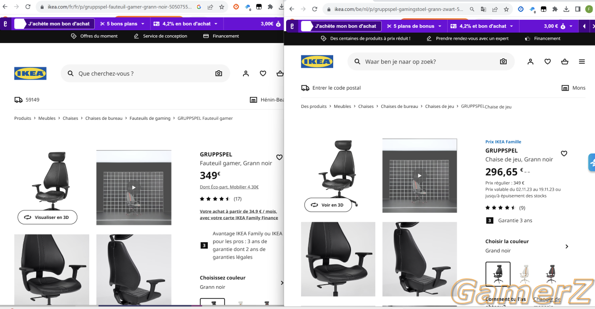Bookmark the right ikea.com/be page with star
The image size is (595, 309).
tap(506, 9)
